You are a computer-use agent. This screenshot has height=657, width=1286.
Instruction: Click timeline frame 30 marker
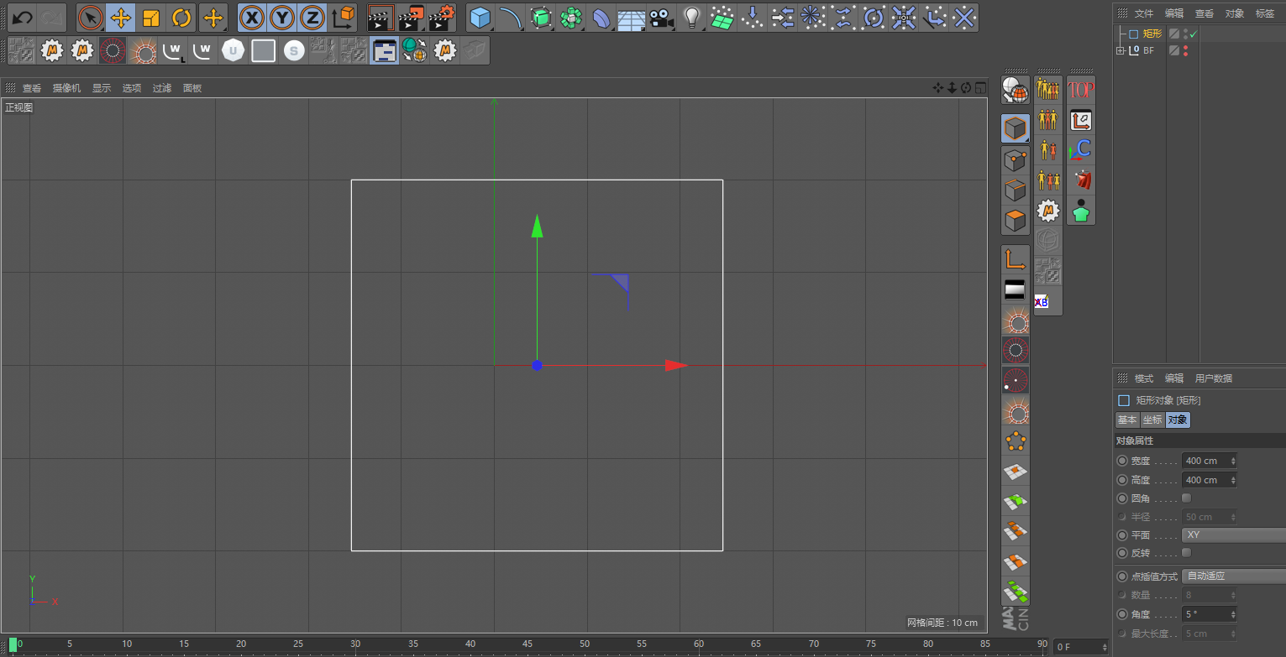355,644
